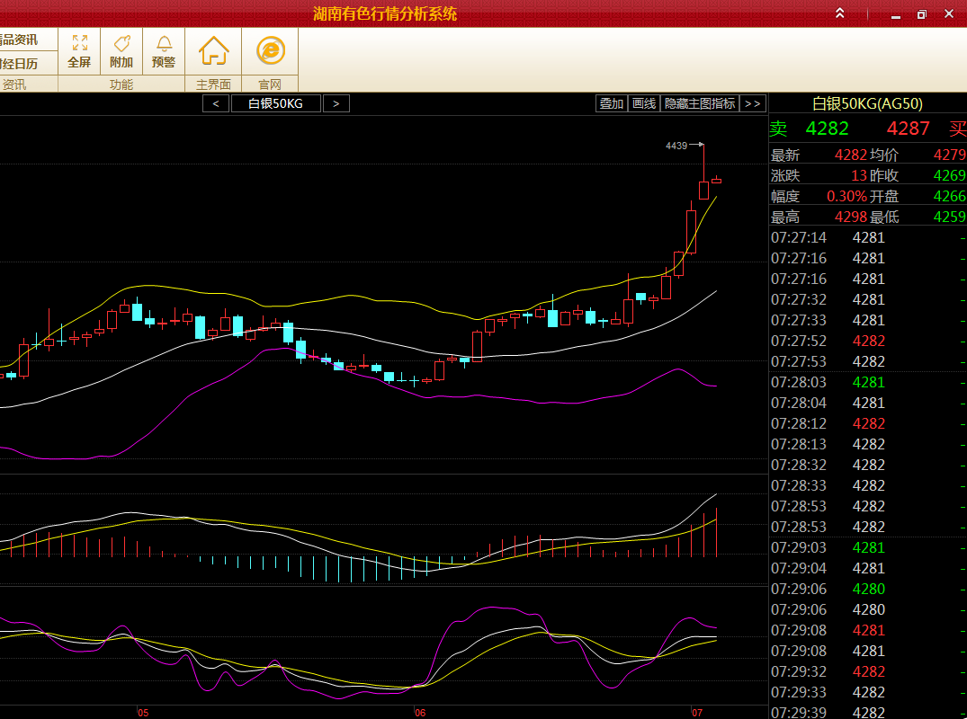967x719 pixels.
Task: Click the 05 date marker on timeline
Action: (x=143, y=713)
